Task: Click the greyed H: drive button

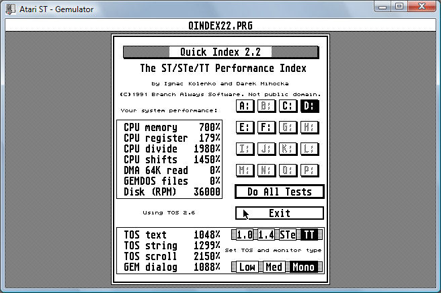Action: point(309,128)
